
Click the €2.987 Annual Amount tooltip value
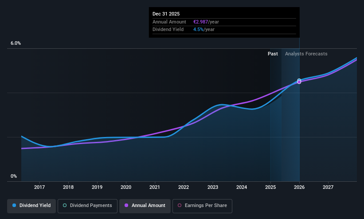200,22
